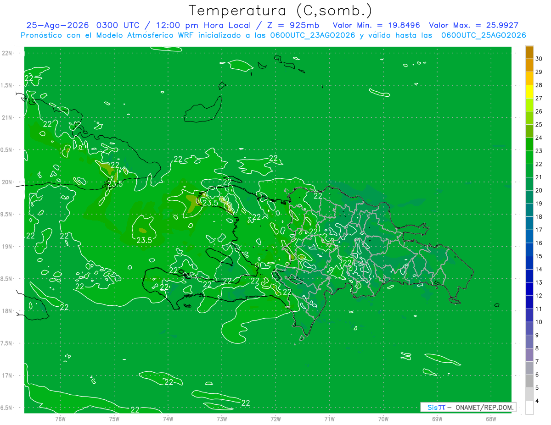Click latitude axis label '18N'

8,311
